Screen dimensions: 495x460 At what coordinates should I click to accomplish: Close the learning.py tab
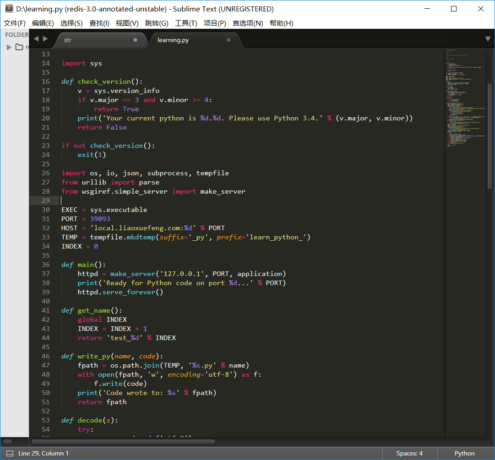(228, 40)
